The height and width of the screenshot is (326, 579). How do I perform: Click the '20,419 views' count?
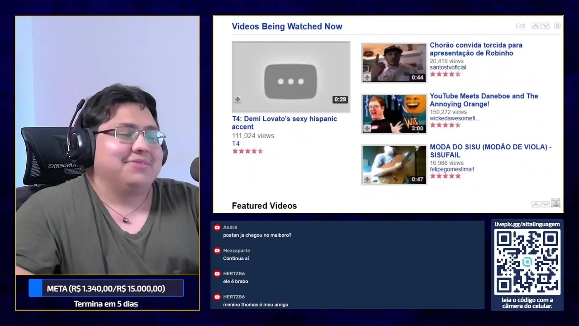coord(446,61)
